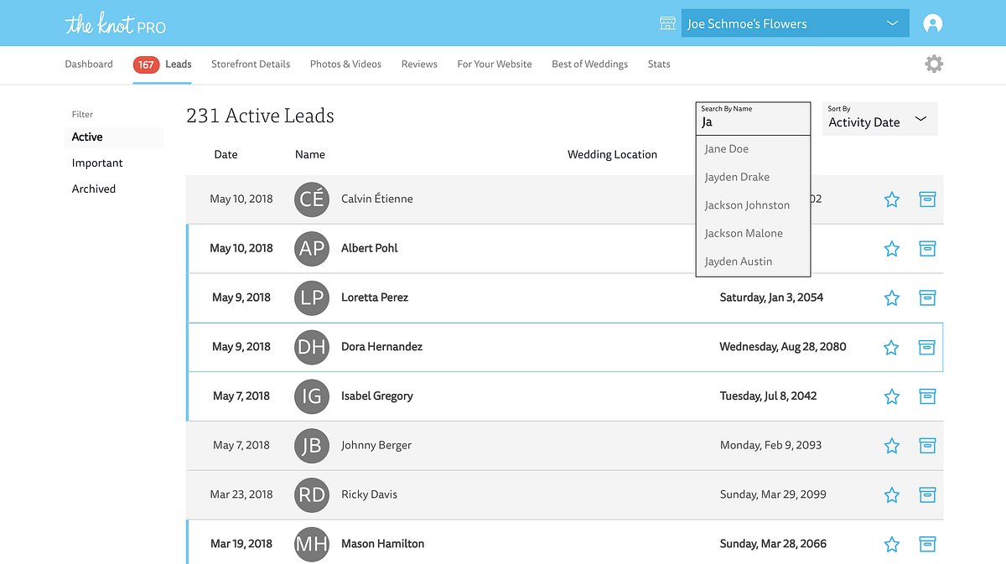Open the Best of Weddings tab
The image size is (1006, 564).
(x=589, y=64)
